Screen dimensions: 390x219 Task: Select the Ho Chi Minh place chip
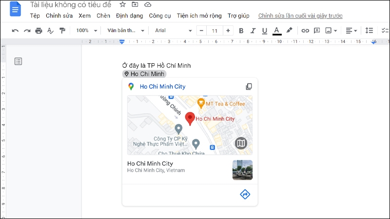click(x=144, y=74)
